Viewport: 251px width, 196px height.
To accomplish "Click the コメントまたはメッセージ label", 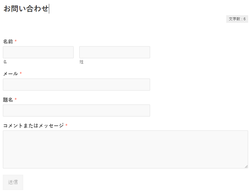I will pos(33,126).
